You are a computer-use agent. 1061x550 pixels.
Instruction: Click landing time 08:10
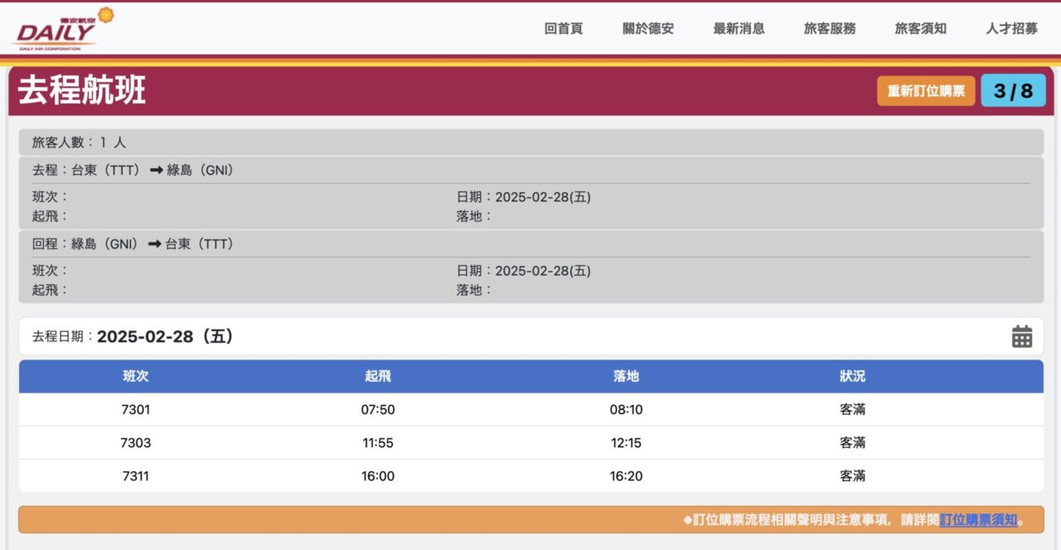click(x=626, y=409)
